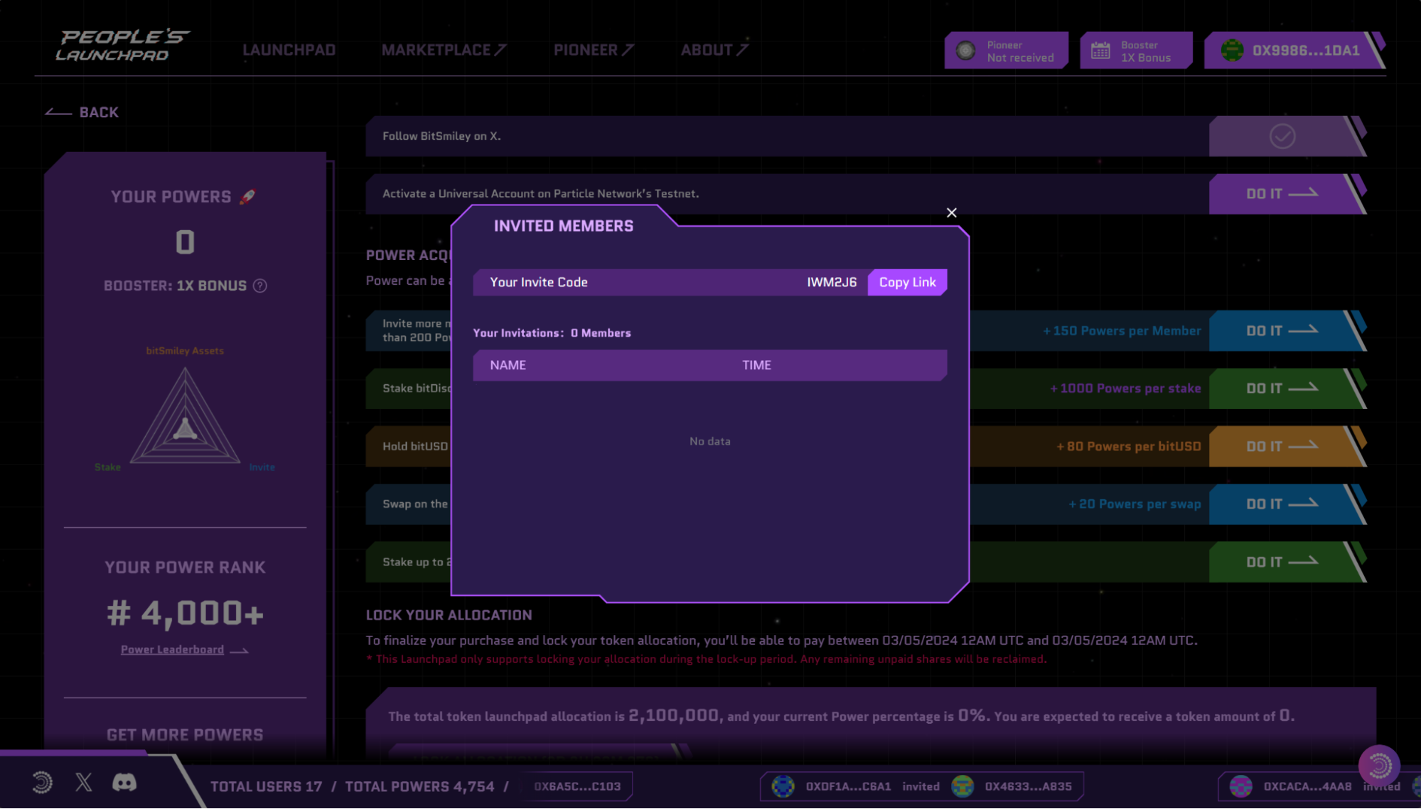Click the booster help question mark icon
This screenshot has height=809, width=1421.
260,286
